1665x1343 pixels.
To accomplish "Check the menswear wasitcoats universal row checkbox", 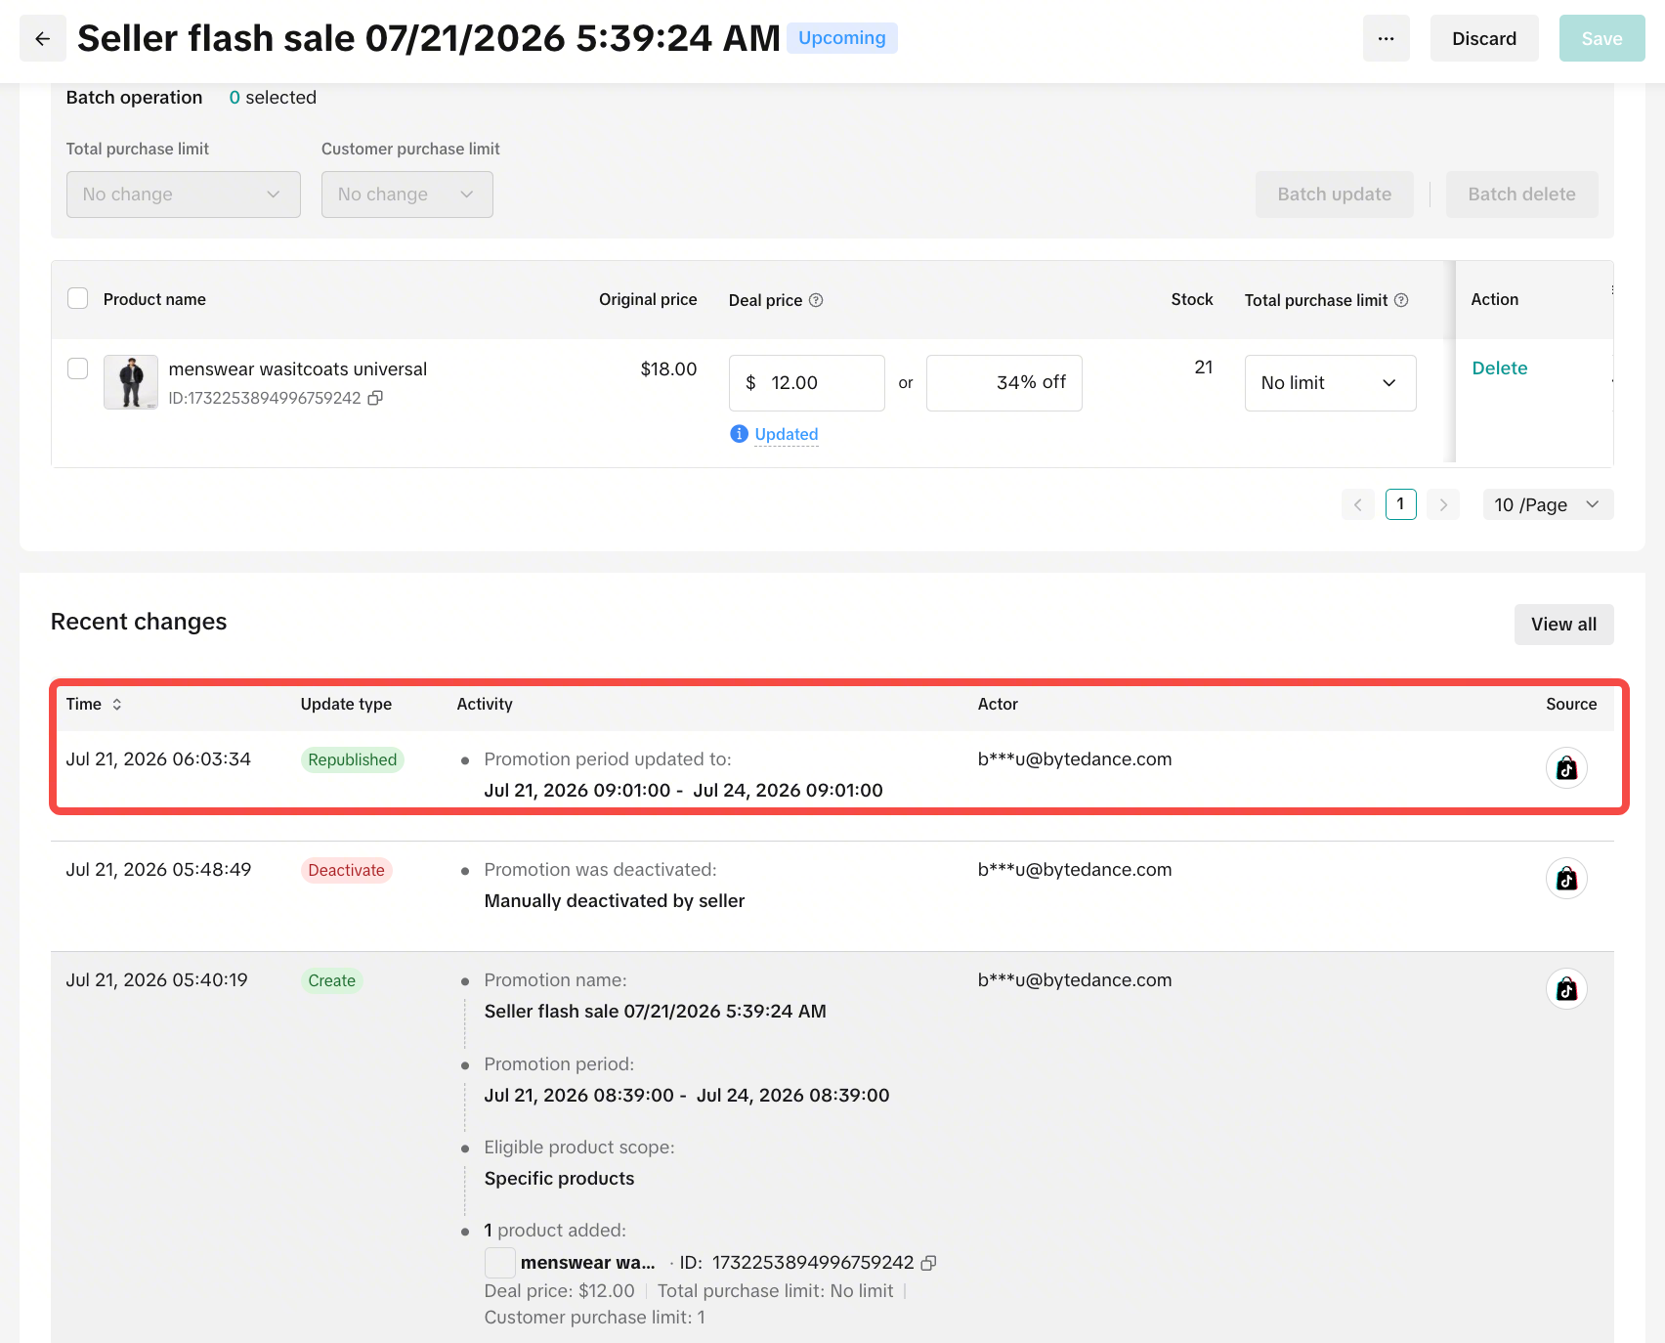I will point(78,368).
